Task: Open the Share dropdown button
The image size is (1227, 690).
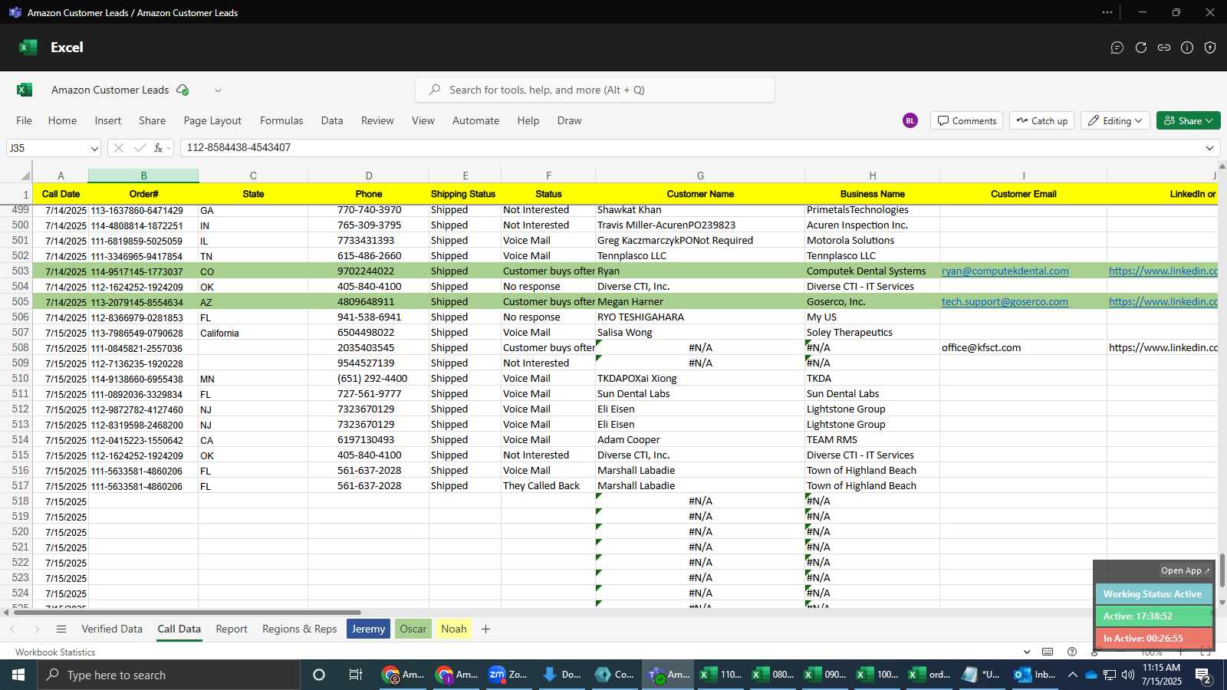Action: 1188,120
